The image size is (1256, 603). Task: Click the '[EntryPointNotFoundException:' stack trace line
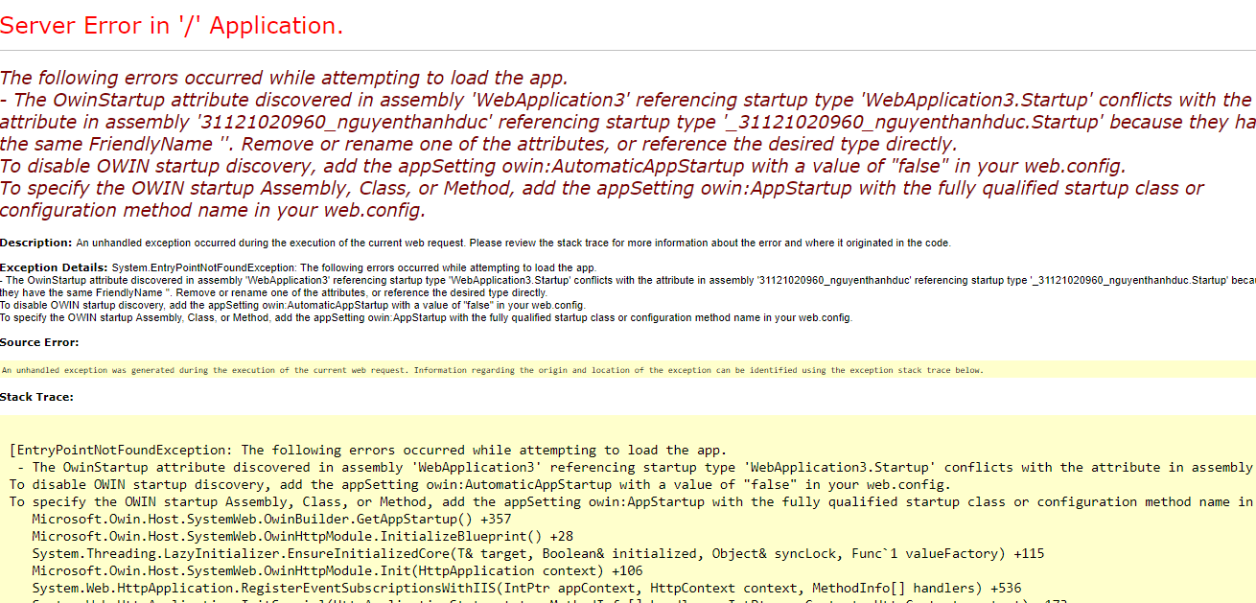coord(367,450)
